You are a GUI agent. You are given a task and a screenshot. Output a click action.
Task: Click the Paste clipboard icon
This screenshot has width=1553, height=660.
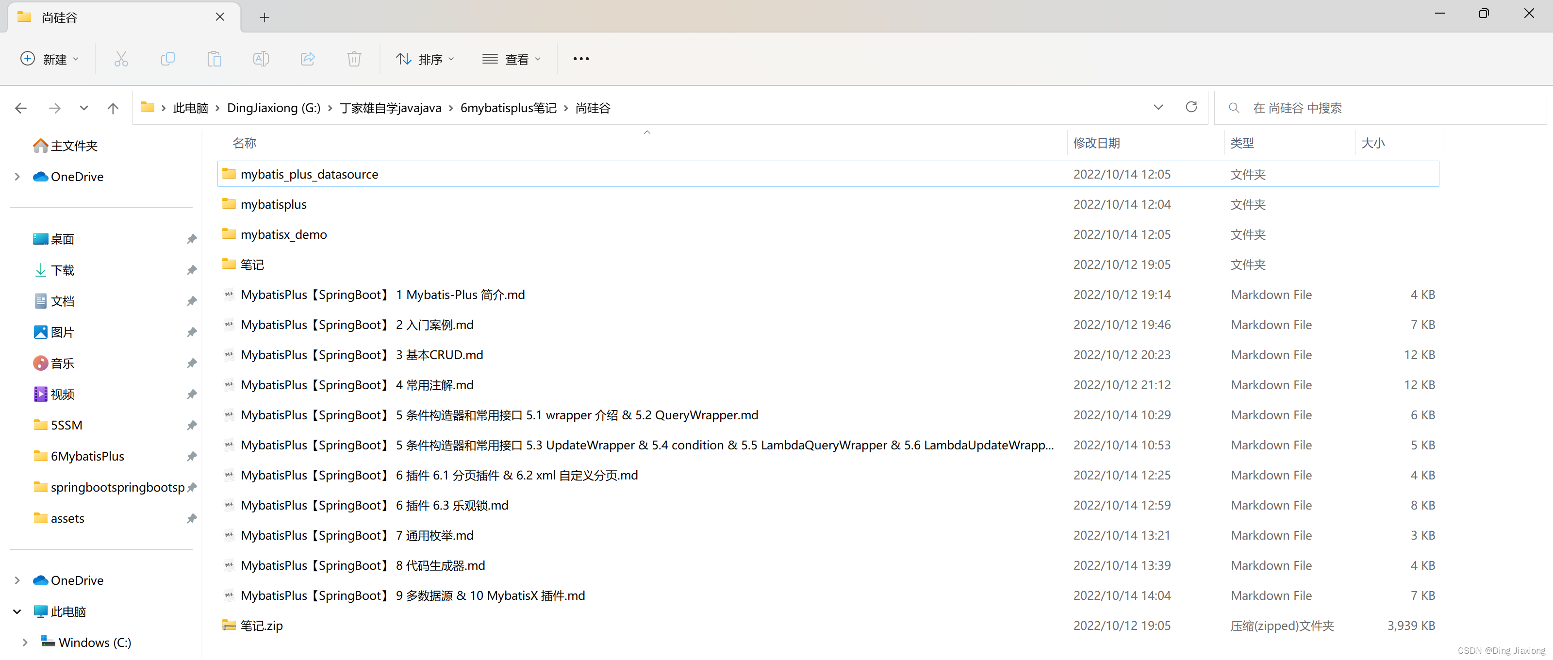pos(214,58)
